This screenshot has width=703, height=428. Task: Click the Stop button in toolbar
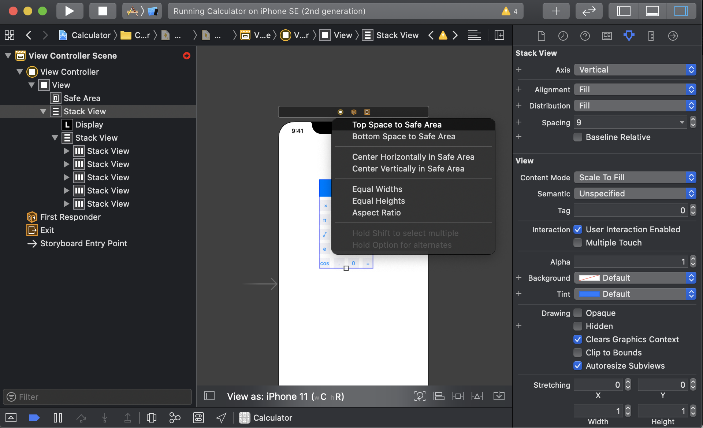point(103,11)
